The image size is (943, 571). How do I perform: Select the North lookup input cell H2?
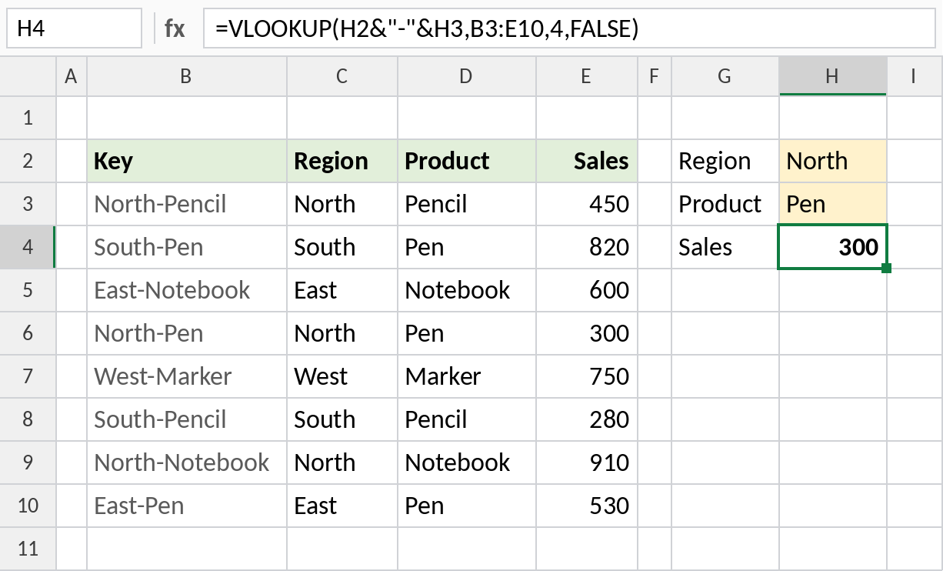coord(833,161)
